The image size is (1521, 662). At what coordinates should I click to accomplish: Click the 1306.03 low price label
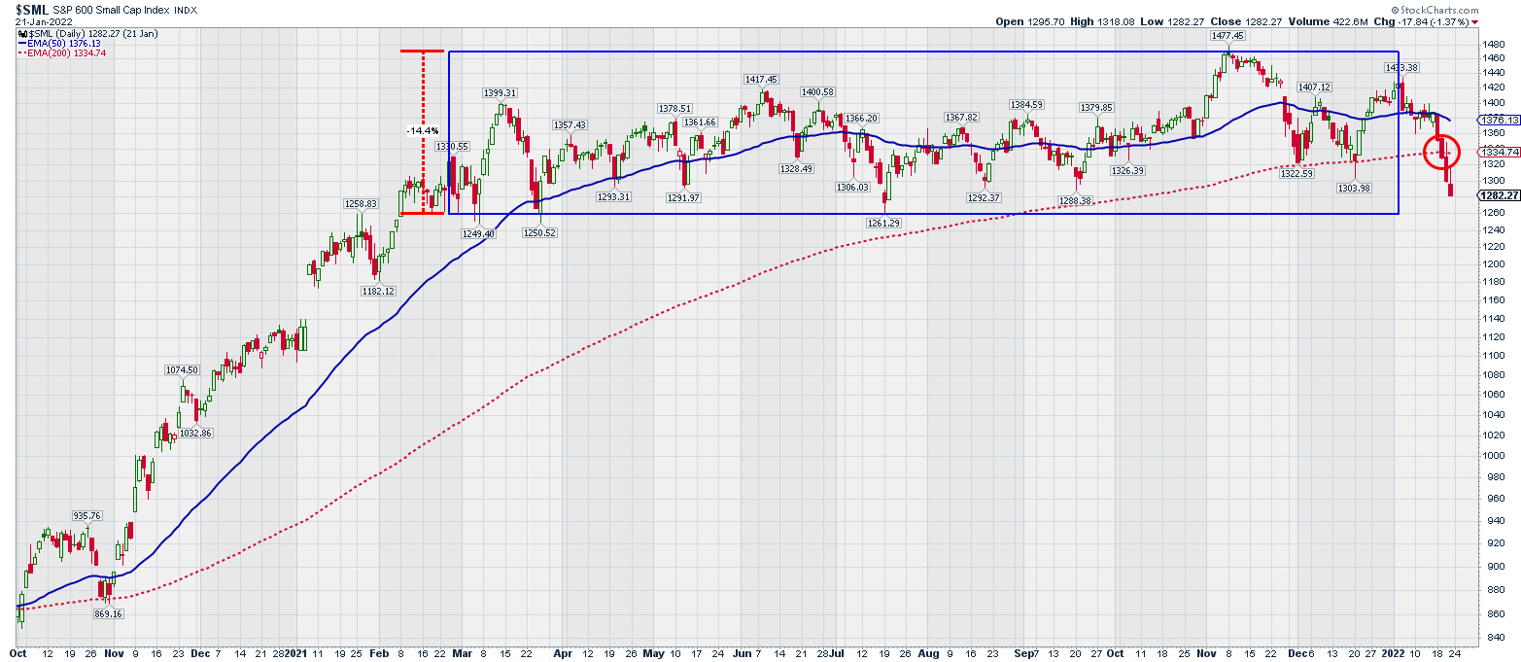click(852, 187)
